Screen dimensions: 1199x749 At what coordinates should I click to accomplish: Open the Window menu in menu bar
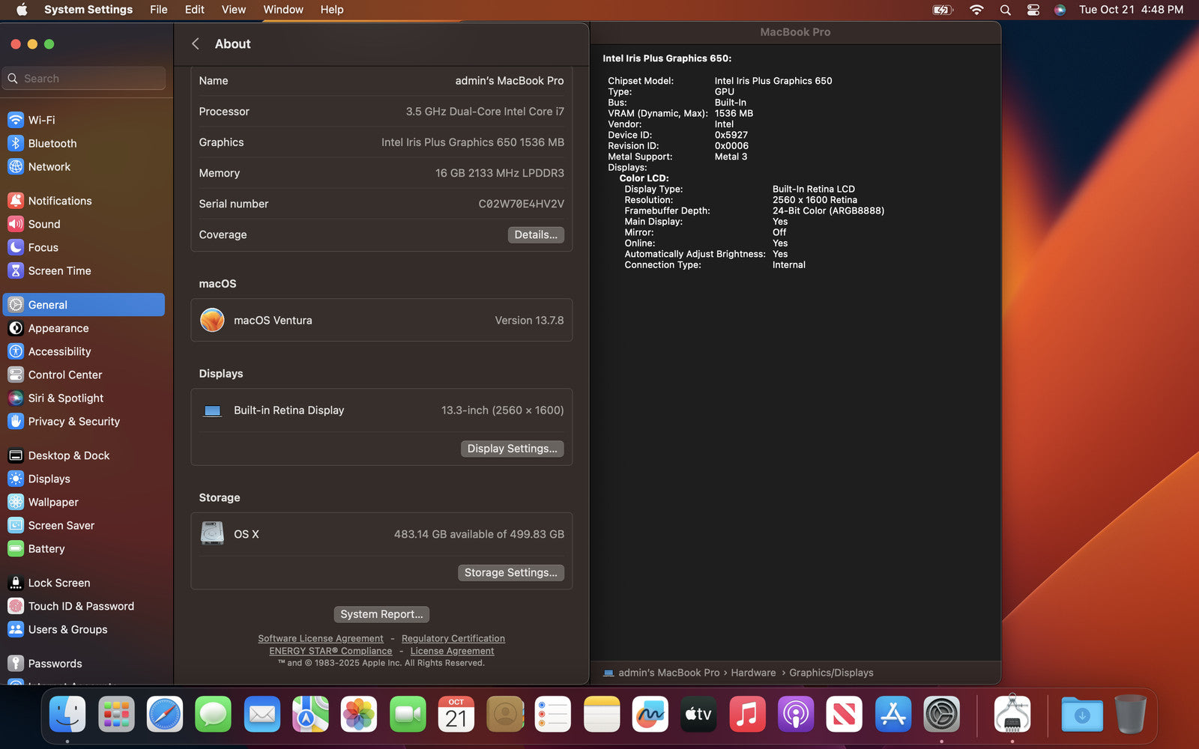point(283,10)
